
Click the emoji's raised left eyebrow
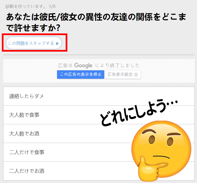coord(149,131)
